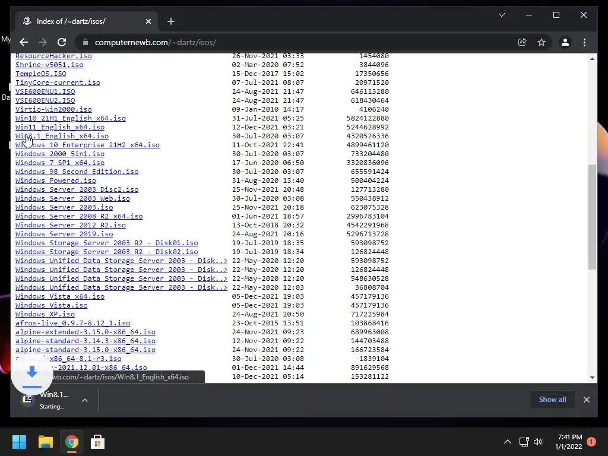The width and height of the screenshot is (608, 456).
Task: Download Windows 10 Enterprise 21H2 x64.iso
Action: click(87, 145)
